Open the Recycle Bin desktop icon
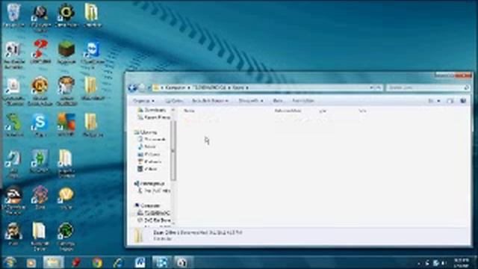 click(x=13, y=15)
